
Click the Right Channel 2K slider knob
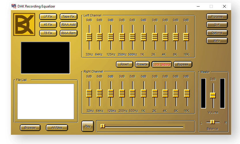point(155,93)
